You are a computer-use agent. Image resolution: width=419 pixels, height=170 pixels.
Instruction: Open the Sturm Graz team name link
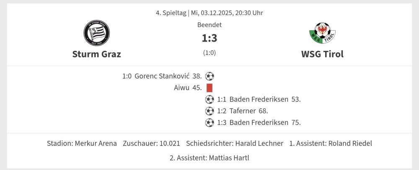click(96, 54)
